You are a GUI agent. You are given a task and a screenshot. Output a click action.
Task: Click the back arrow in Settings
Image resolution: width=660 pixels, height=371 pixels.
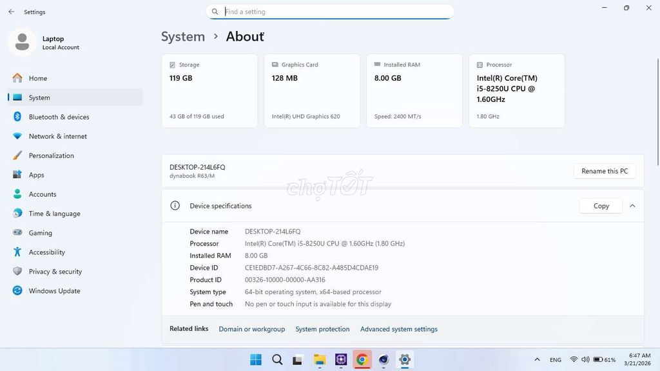pos(12,12)
